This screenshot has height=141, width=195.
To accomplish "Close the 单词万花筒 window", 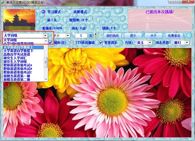I will click(x=189, y=2).
